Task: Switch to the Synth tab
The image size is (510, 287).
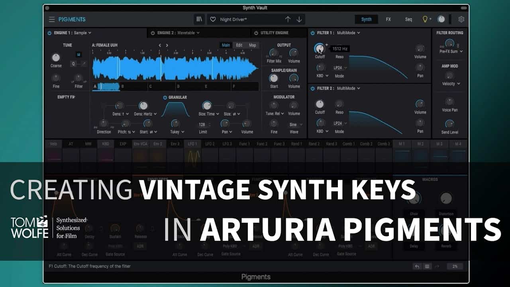Action: coord(366,19)
